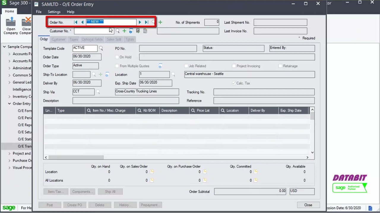This screenshot has width=380, height=213.
Task: Go to the first order record
Action: [76, 22]
